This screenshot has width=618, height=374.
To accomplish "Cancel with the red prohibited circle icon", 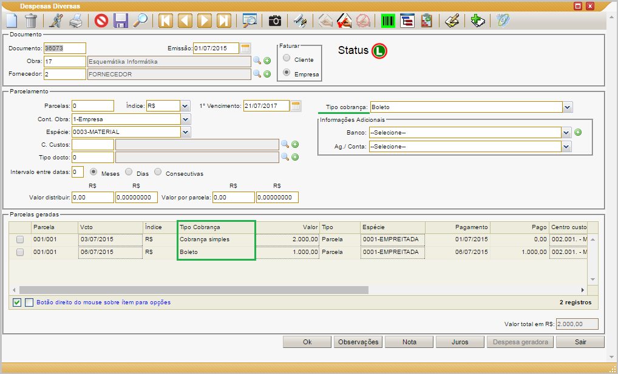I will (101, 21).
